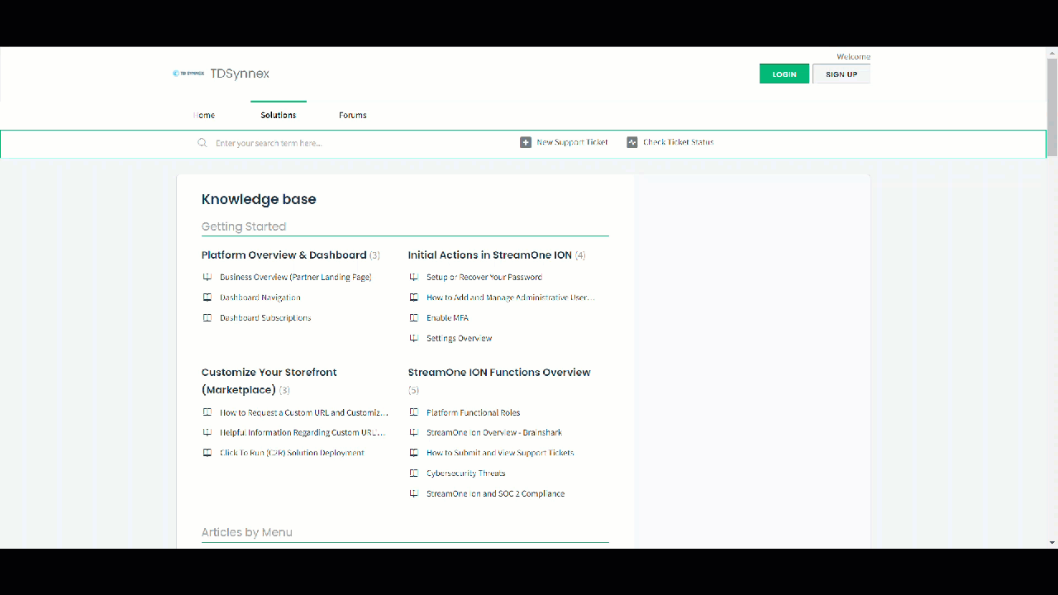Open Customize Your Storefront (Marketplace) heading
Viewport: 1058px width, 595px height.
point(269,381)
